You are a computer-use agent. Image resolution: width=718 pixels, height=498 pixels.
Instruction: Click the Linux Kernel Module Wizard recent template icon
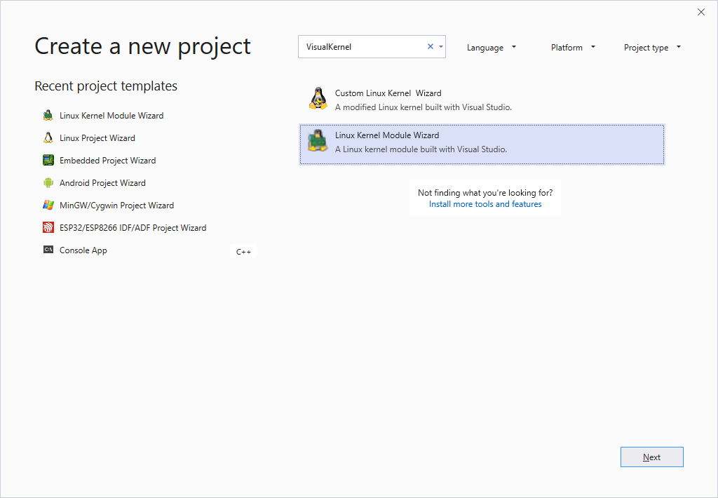(48, 116)
